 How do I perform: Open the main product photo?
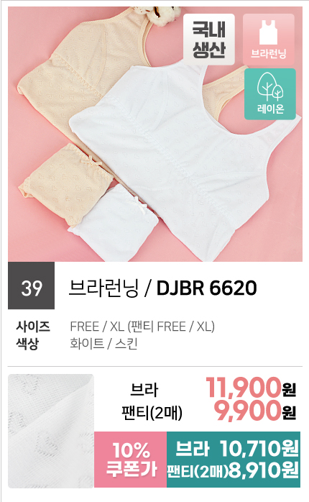tap(155, 134)
